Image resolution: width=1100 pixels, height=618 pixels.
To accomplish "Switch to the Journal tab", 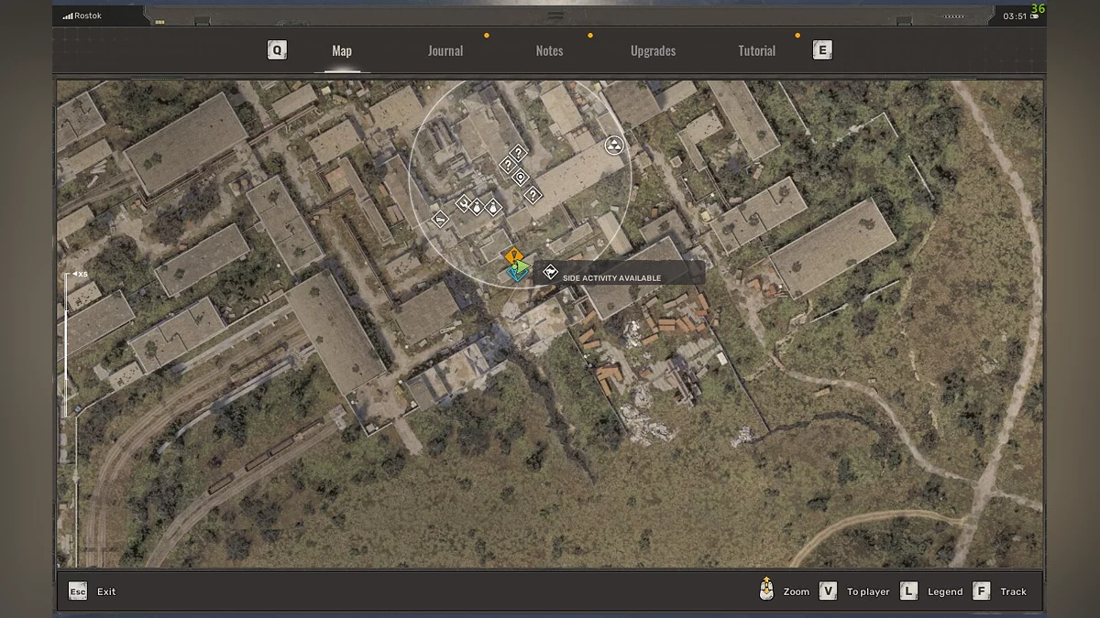I will click(x=445, y=51).
